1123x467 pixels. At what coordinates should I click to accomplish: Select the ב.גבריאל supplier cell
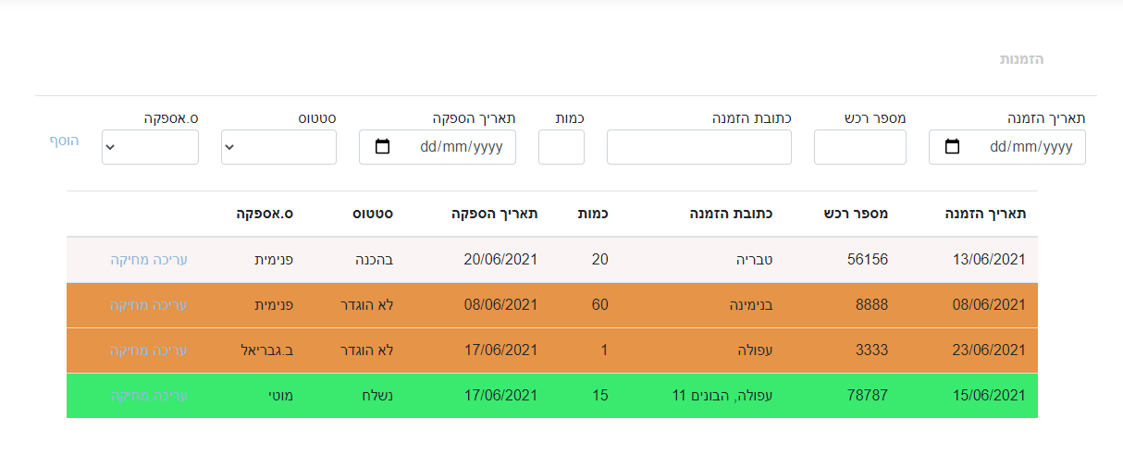(x=267, y=350)
